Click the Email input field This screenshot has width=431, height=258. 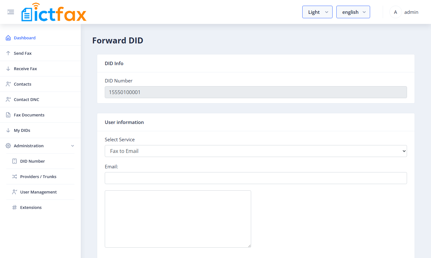pos(256,178)
